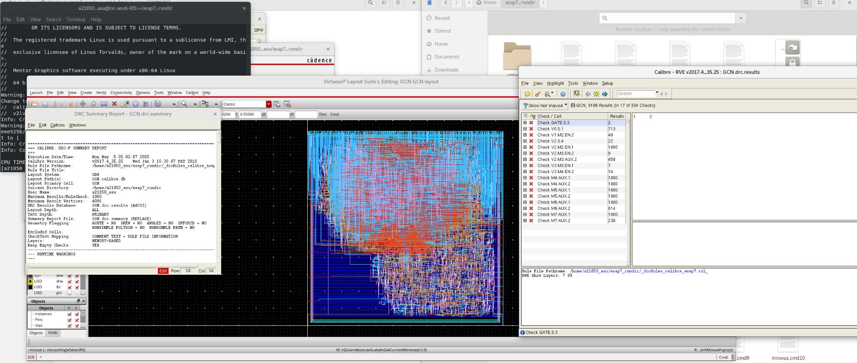Image resolution: width=857 pixels, height=363 pixels.
Task: Toggle Instances visibility checkbox in Objects panel
Action: 69,314
